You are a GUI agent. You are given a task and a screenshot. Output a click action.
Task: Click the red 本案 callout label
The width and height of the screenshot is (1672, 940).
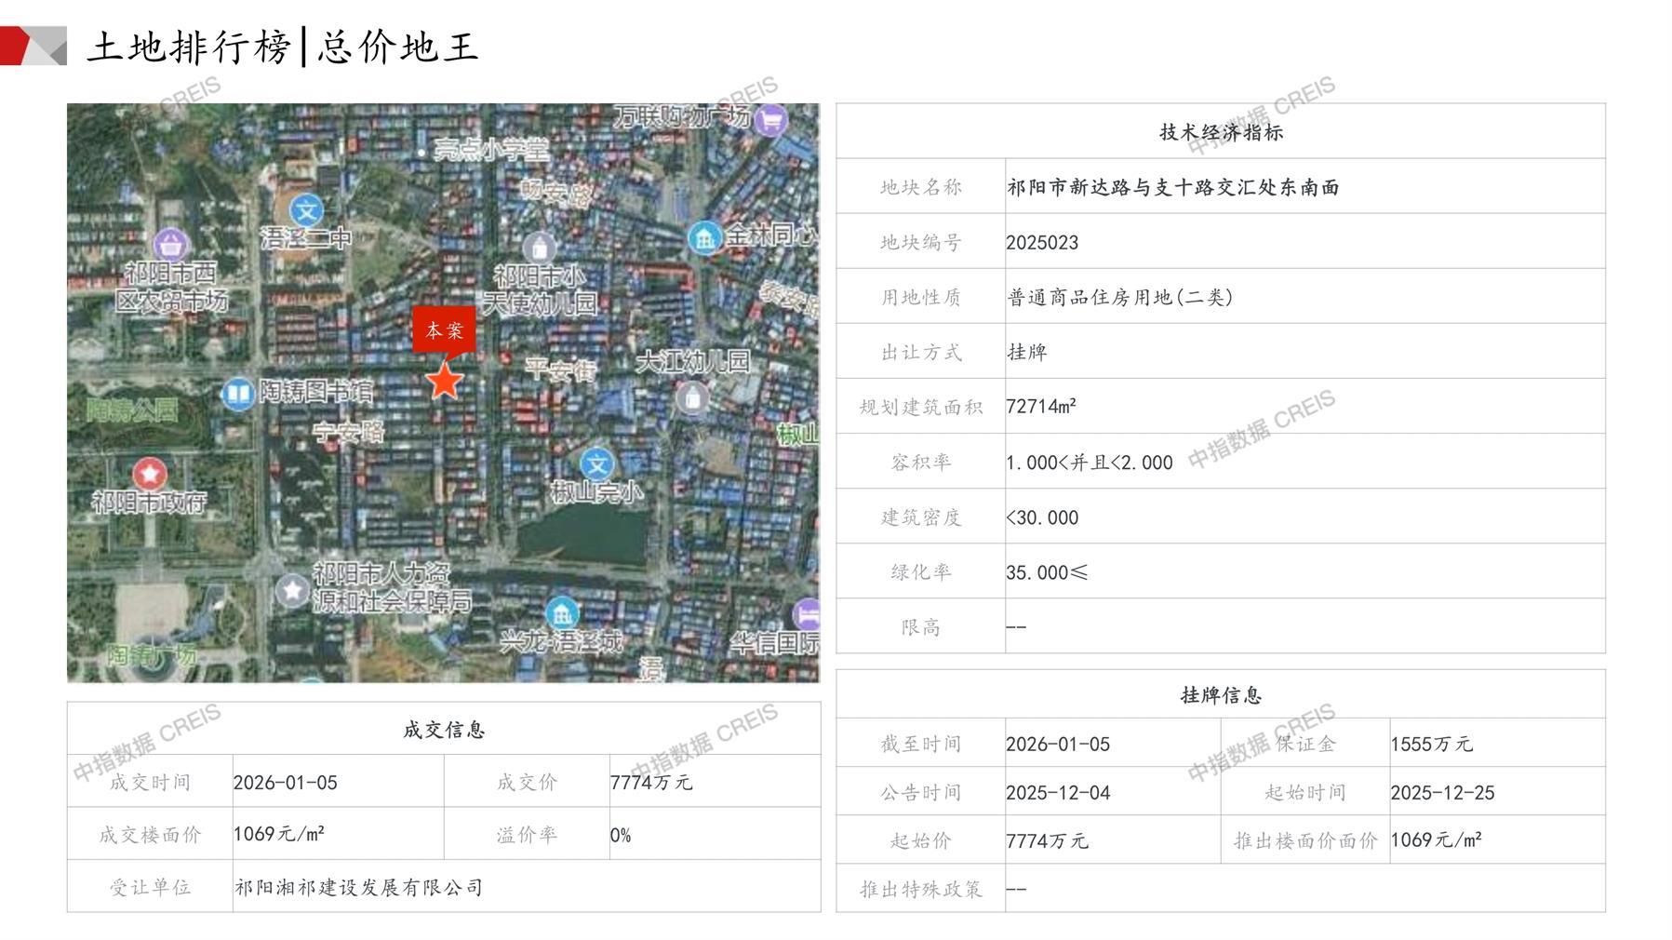click(444, 330)
